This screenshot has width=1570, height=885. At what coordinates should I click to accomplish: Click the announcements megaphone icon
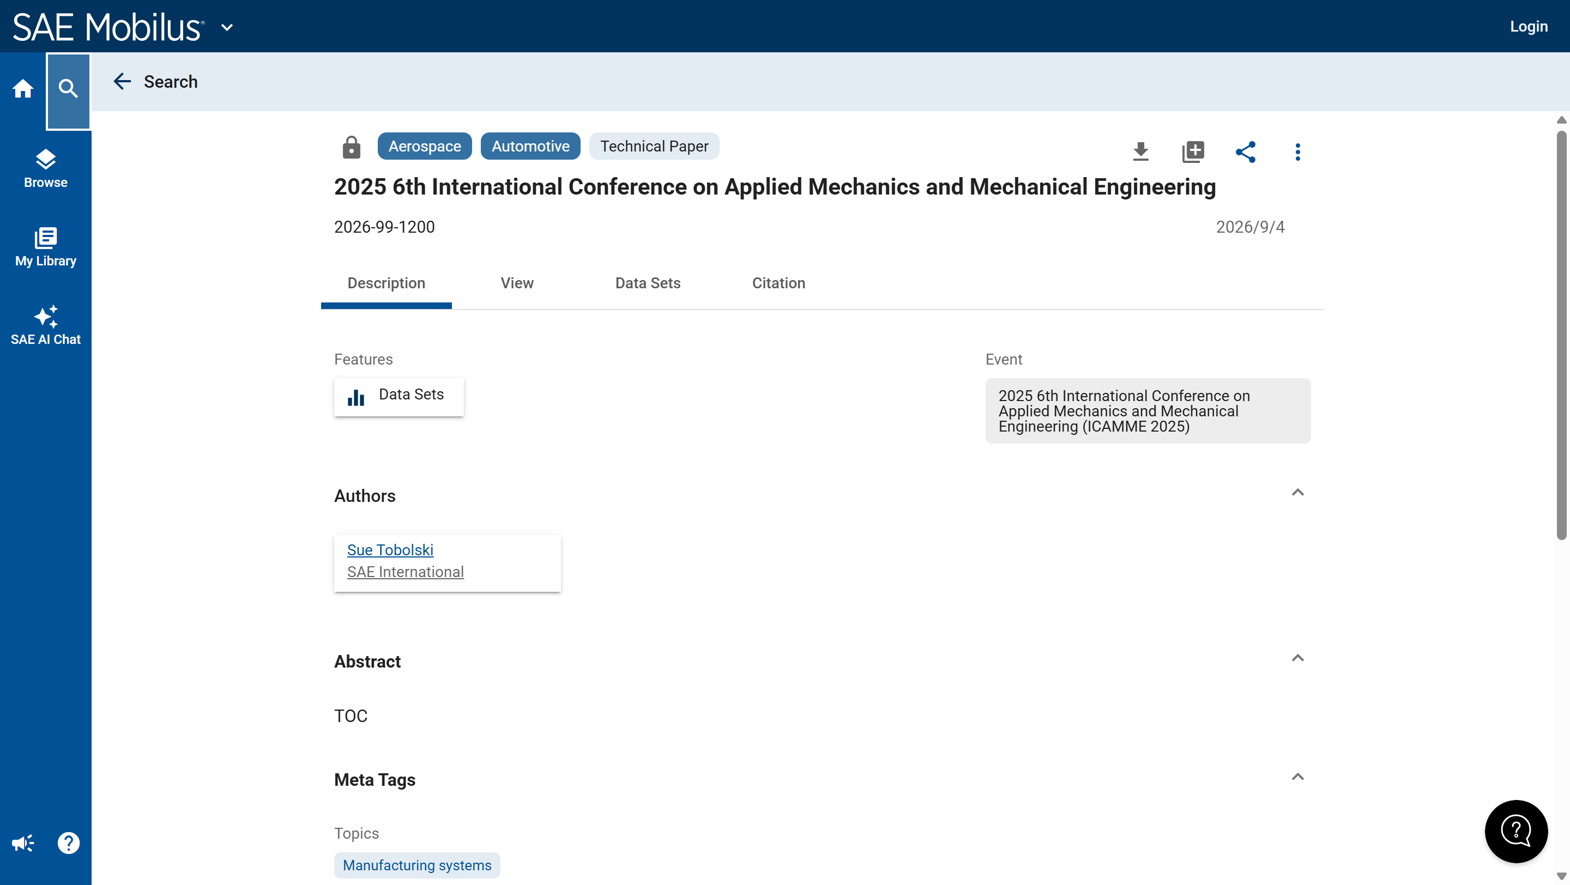(23, 844)
